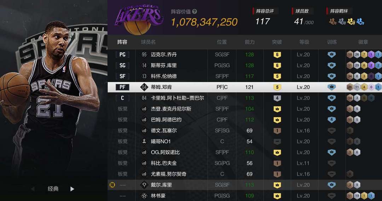
Task: Select the C slot for 卡里姆.阿卜杜勒-贾巴尔
Action: click(122, 98)
